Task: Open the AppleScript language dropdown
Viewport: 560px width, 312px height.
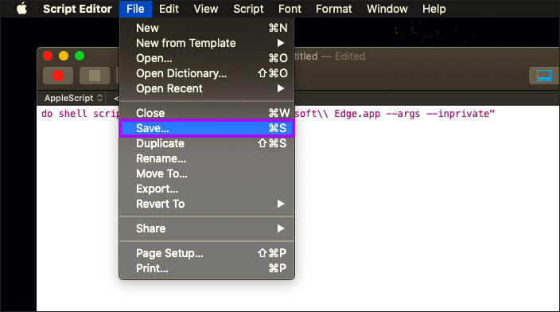Action: (73, 98)
